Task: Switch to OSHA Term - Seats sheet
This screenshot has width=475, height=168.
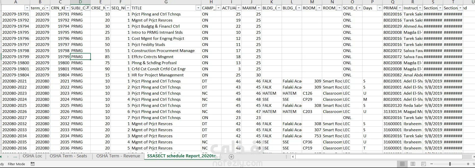Action: (x=68, y=156)
